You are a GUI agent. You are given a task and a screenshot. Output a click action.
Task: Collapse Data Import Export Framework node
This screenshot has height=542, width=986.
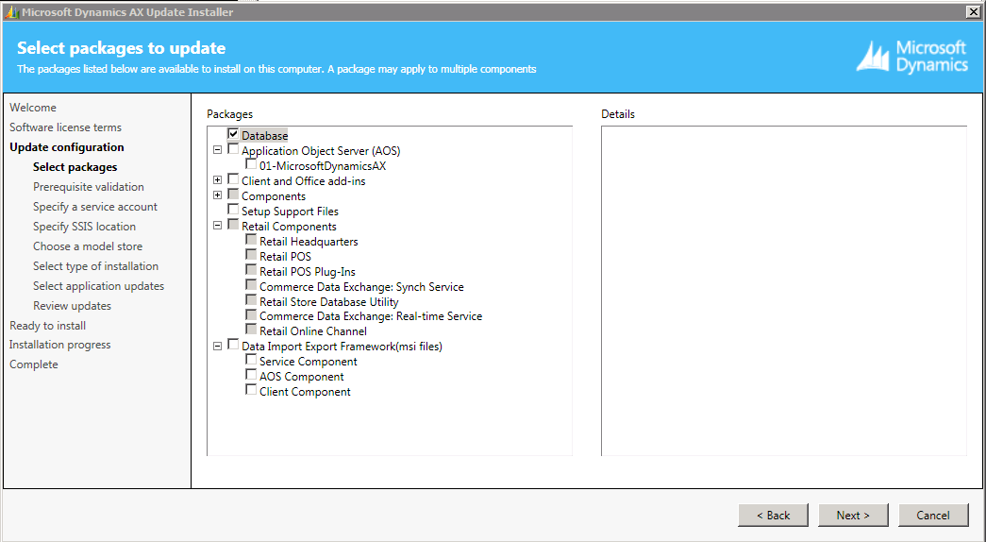218,346
